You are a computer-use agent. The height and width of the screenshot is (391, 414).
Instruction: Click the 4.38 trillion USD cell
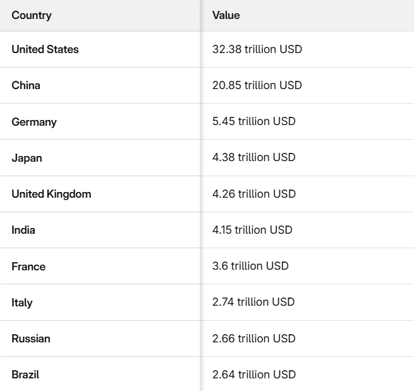click(x=254, y=158)
